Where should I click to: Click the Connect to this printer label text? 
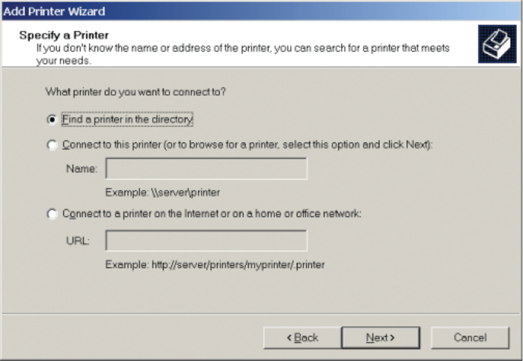tap(247, 145)
